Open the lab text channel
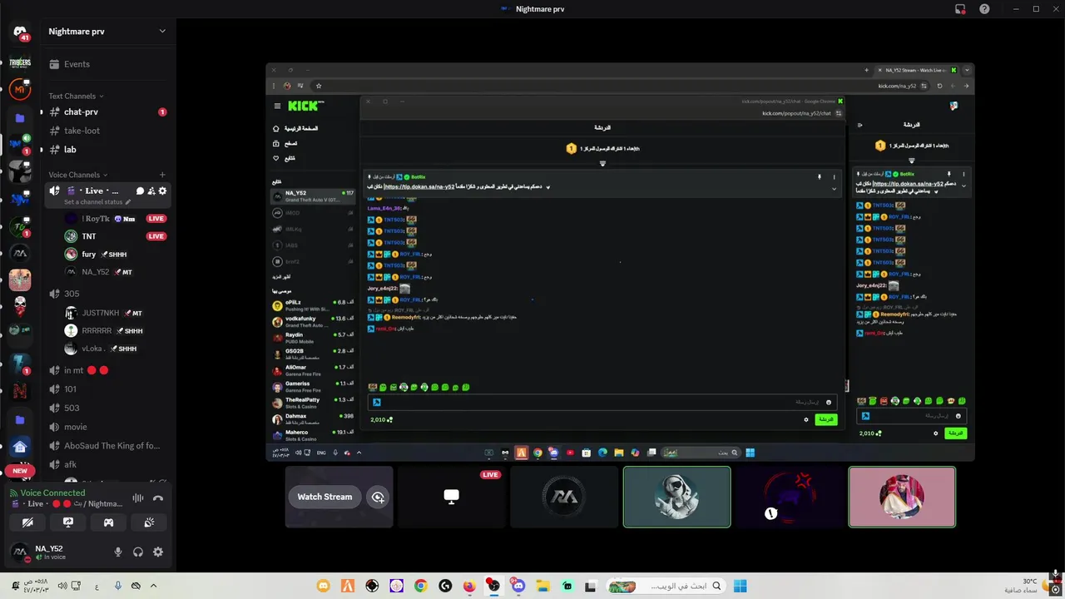 pyautogui.click(x=107, y=150)
